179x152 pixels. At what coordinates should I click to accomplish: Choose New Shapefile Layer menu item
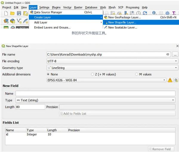tap(141, 22)
